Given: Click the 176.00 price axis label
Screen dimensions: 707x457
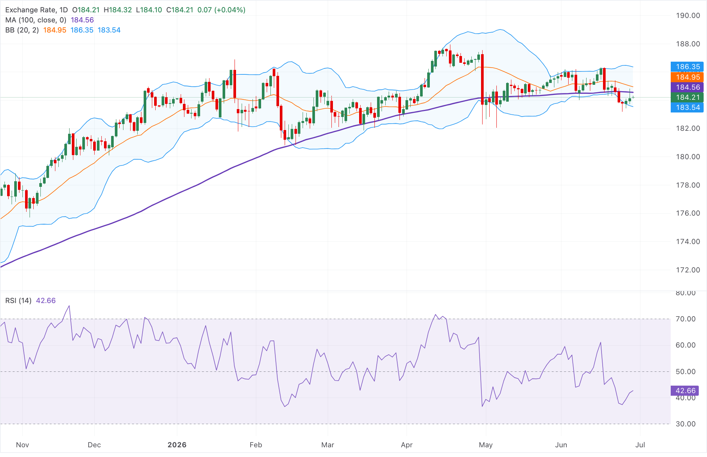Looking at the screenshot, I should (x=688, y=213).
